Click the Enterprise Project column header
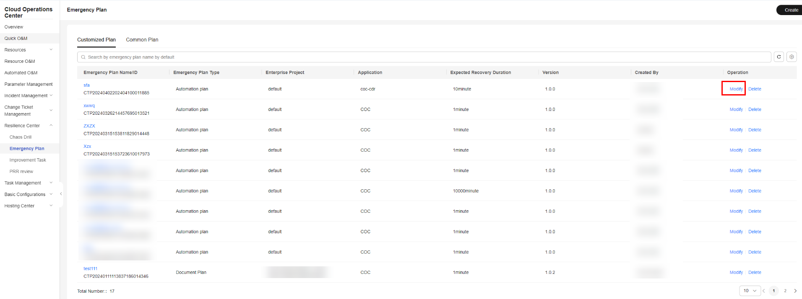Screen dimensions: 802x299 click(285, 72)
